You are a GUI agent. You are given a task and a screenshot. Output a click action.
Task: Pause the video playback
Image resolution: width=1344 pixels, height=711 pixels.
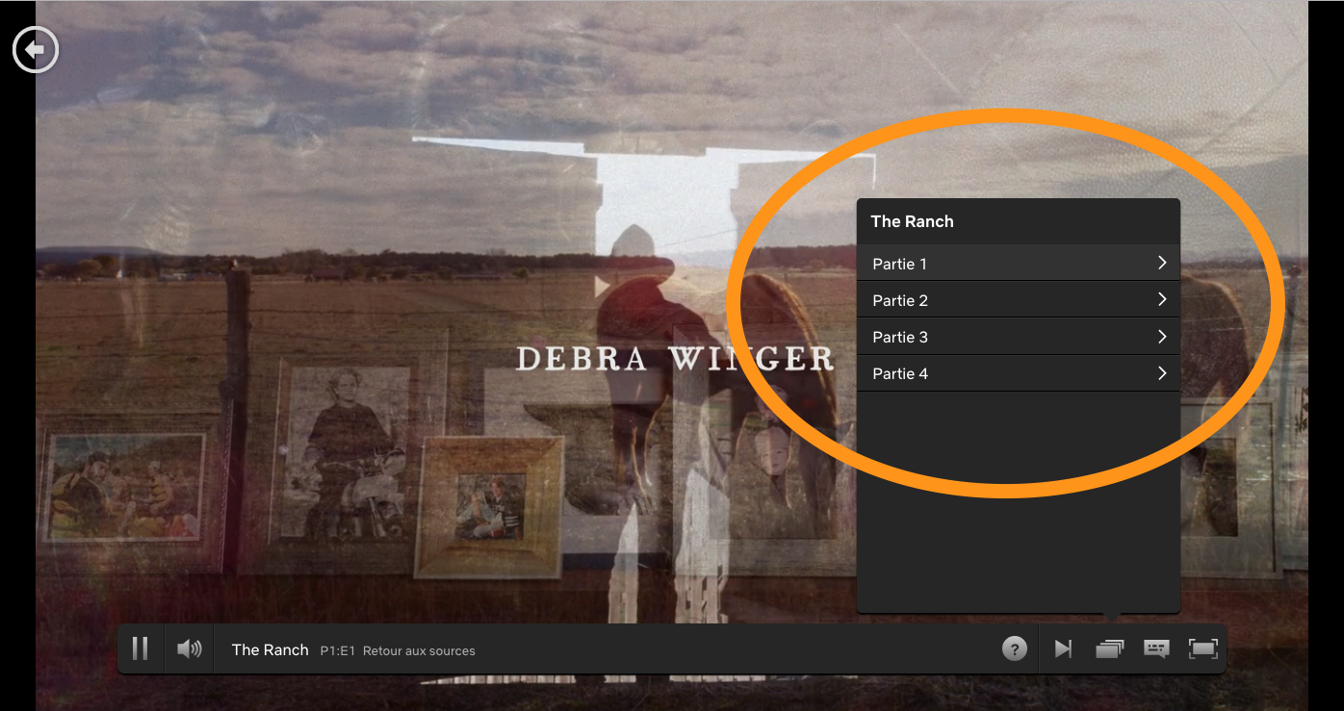[141, 649]
